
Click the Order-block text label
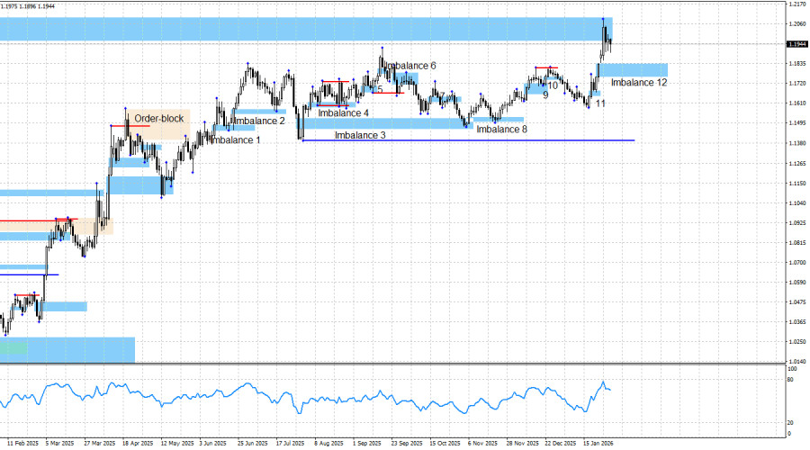click(158, 118)
